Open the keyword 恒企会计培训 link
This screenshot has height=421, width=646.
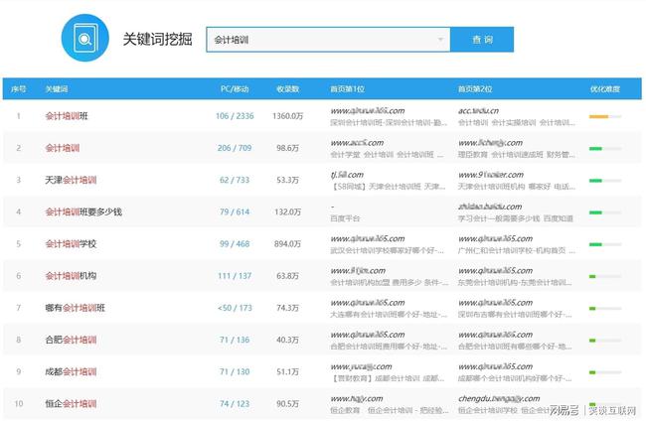(x=71, y=403)
